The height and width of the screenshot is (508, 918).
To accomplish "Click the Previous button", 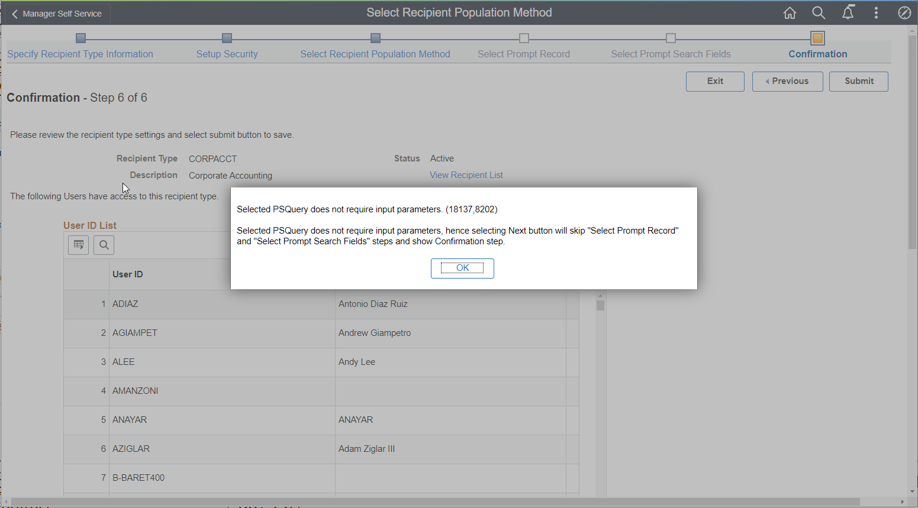I will click(x=787, y=82).
